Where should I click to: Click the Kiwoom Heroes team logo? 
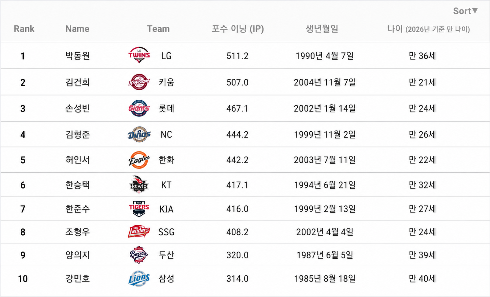[x=139, y=82]
